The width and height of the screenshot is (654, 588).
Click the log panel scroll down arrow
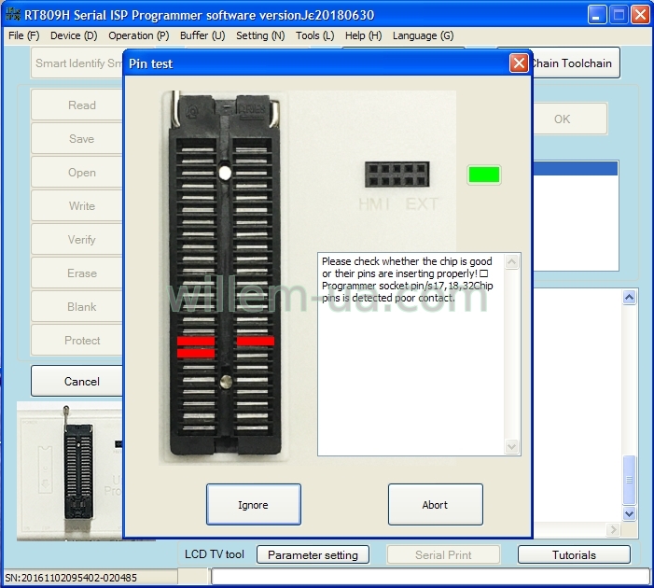pyautogui.click(x=629, y=513)
